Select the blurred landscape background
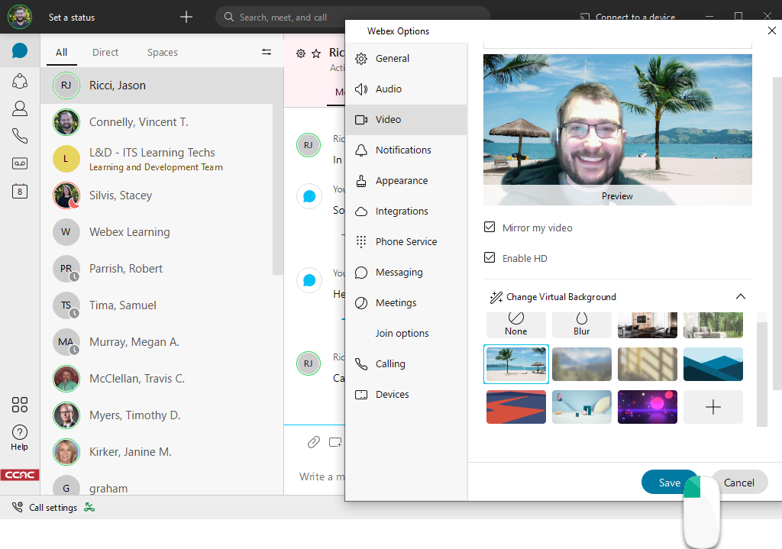782x549 pixels. [x=581, y=364]
